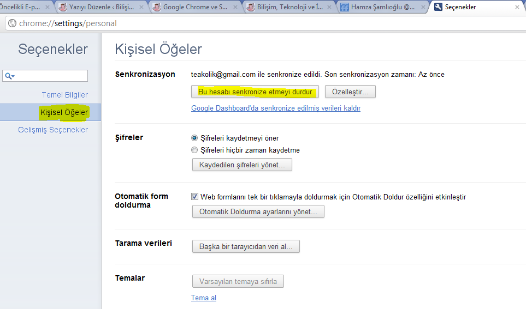Click the Tarama verileri label
Image resolution: width=526 pixels, height=309 pixels.
pyautogui.click(x=143, y=243)
